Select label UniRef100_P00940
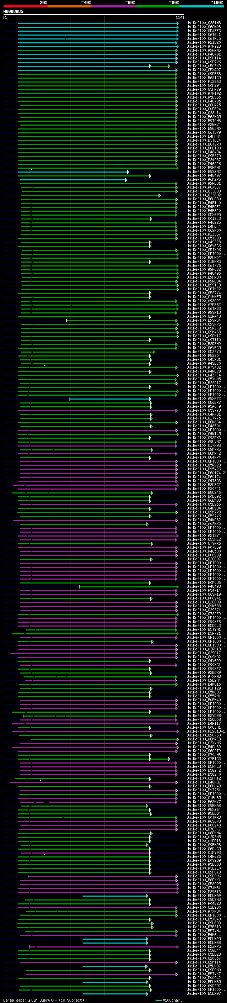 (x=204, y=826)
